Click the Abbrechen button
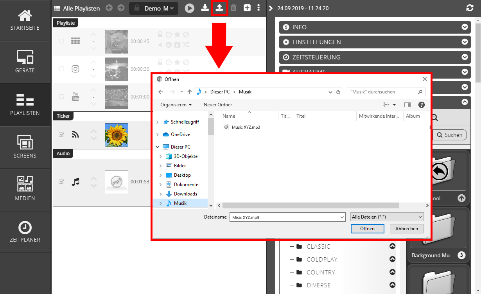Viewport: 481px width, 294px height. pyautogui.click(x=406, y=229)
